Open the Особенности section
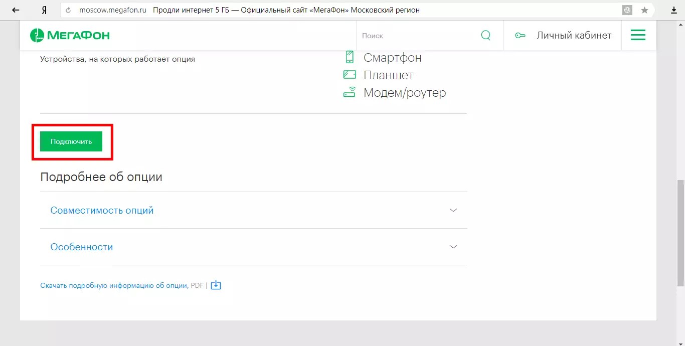The image size is (685, 346). (x=254, y=247)
